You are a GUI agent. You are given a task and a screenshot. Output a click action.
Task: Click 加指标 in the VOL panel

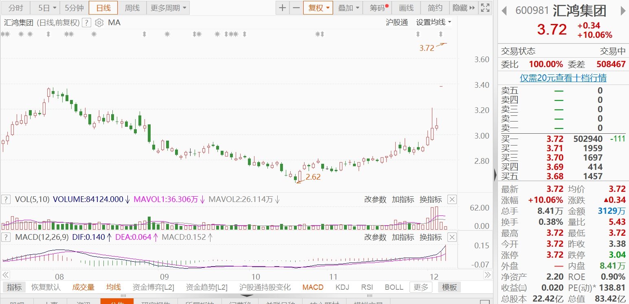[403, 200]
